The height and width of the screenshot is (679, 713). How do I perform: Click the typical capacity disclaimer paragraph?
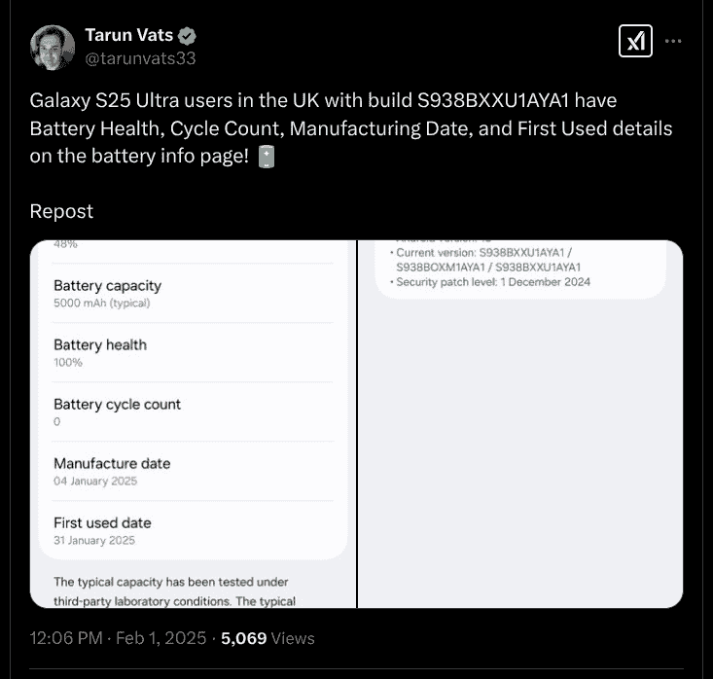click(175, 591)
